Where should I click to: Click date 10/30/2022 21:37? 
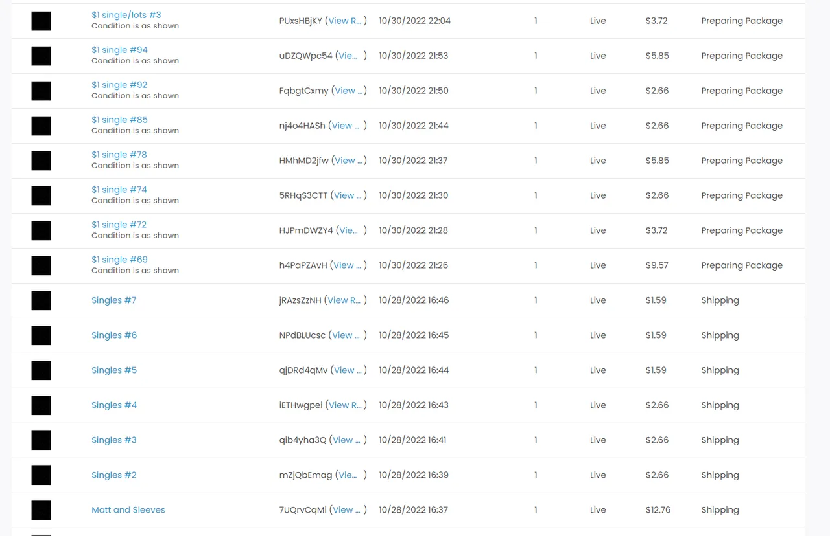413,161
